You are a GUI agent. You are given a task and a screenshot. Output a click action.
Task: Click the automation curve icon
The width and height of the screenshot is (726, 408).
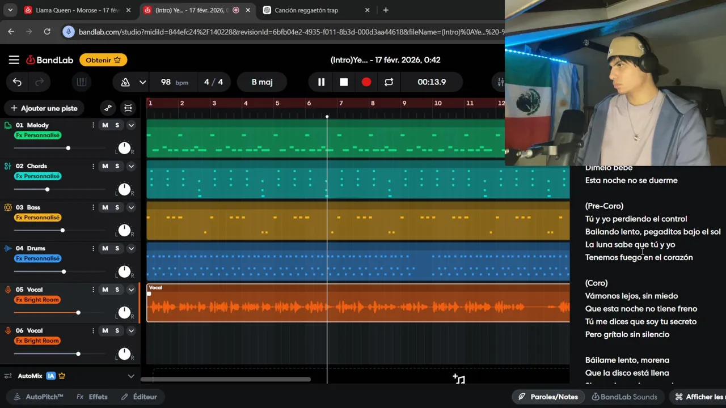pyautogui.click(x=108, y=108)
